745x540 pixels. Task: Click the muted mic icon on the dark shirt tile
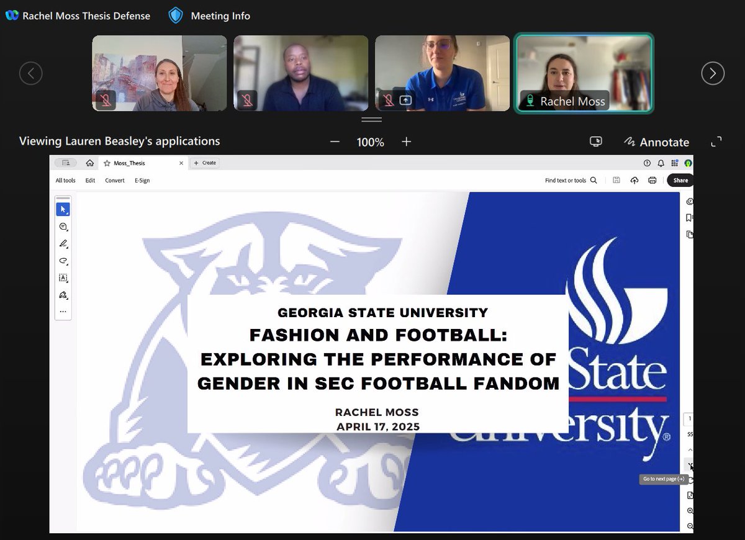coord(247,99)
